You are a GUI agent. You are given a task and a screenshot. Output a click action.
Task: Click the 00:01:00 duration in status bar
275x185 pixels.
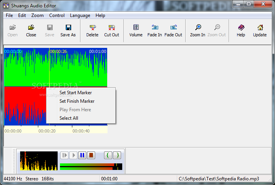[x=109, y=179]
